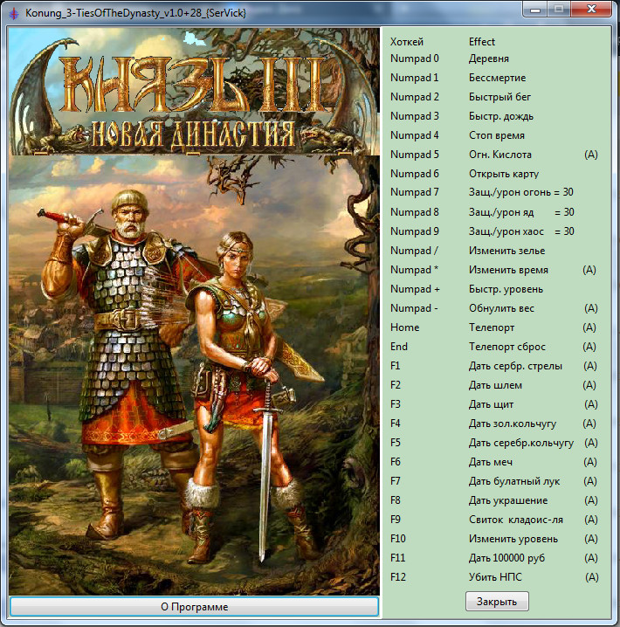The image size is (620, 627).
Task: Click the 'Numpad *' hotkey label
Action: click(x=414, y=270)
